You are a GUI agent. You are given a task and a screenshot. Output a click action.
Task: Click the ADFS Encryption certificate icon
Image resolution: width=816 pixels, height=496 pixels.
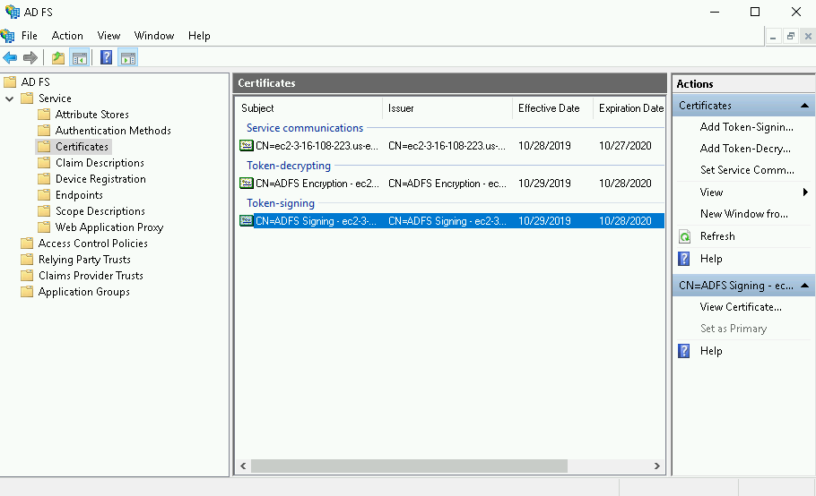[247, 184]
